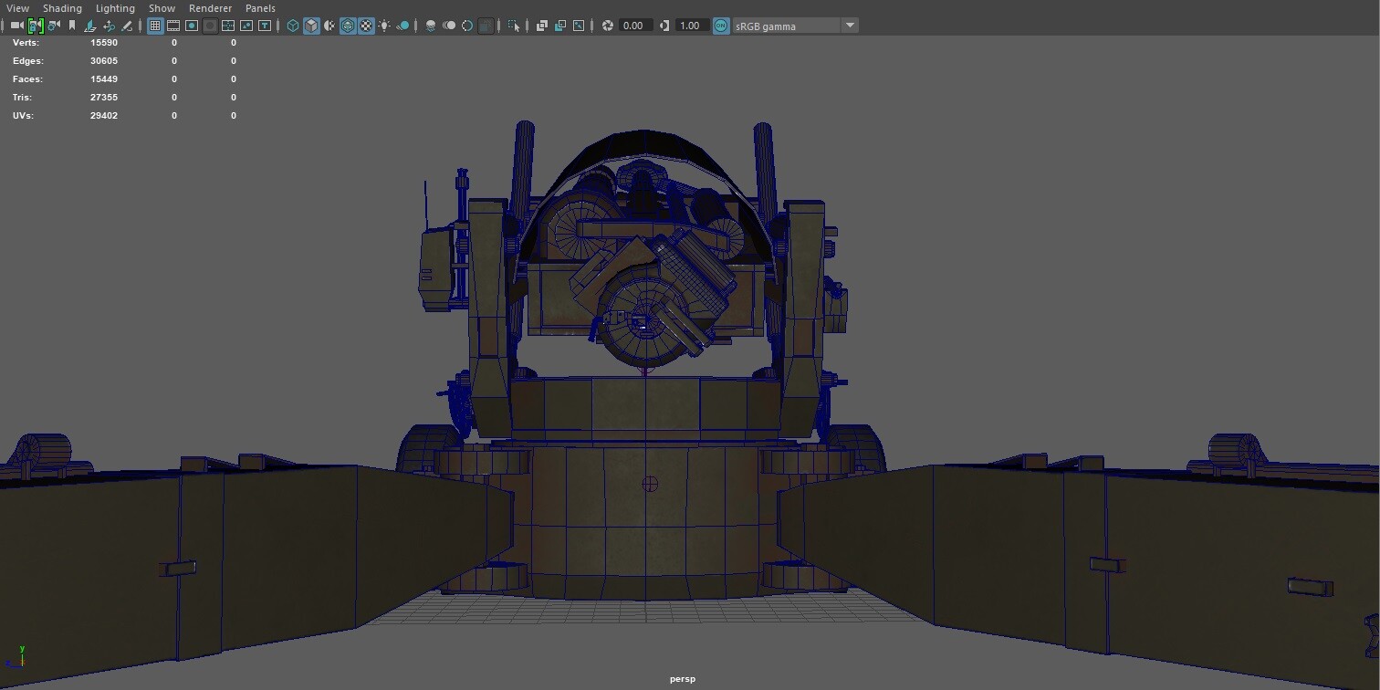Toggle Wireframe on Shaded mode

click(x=348, y=26)
